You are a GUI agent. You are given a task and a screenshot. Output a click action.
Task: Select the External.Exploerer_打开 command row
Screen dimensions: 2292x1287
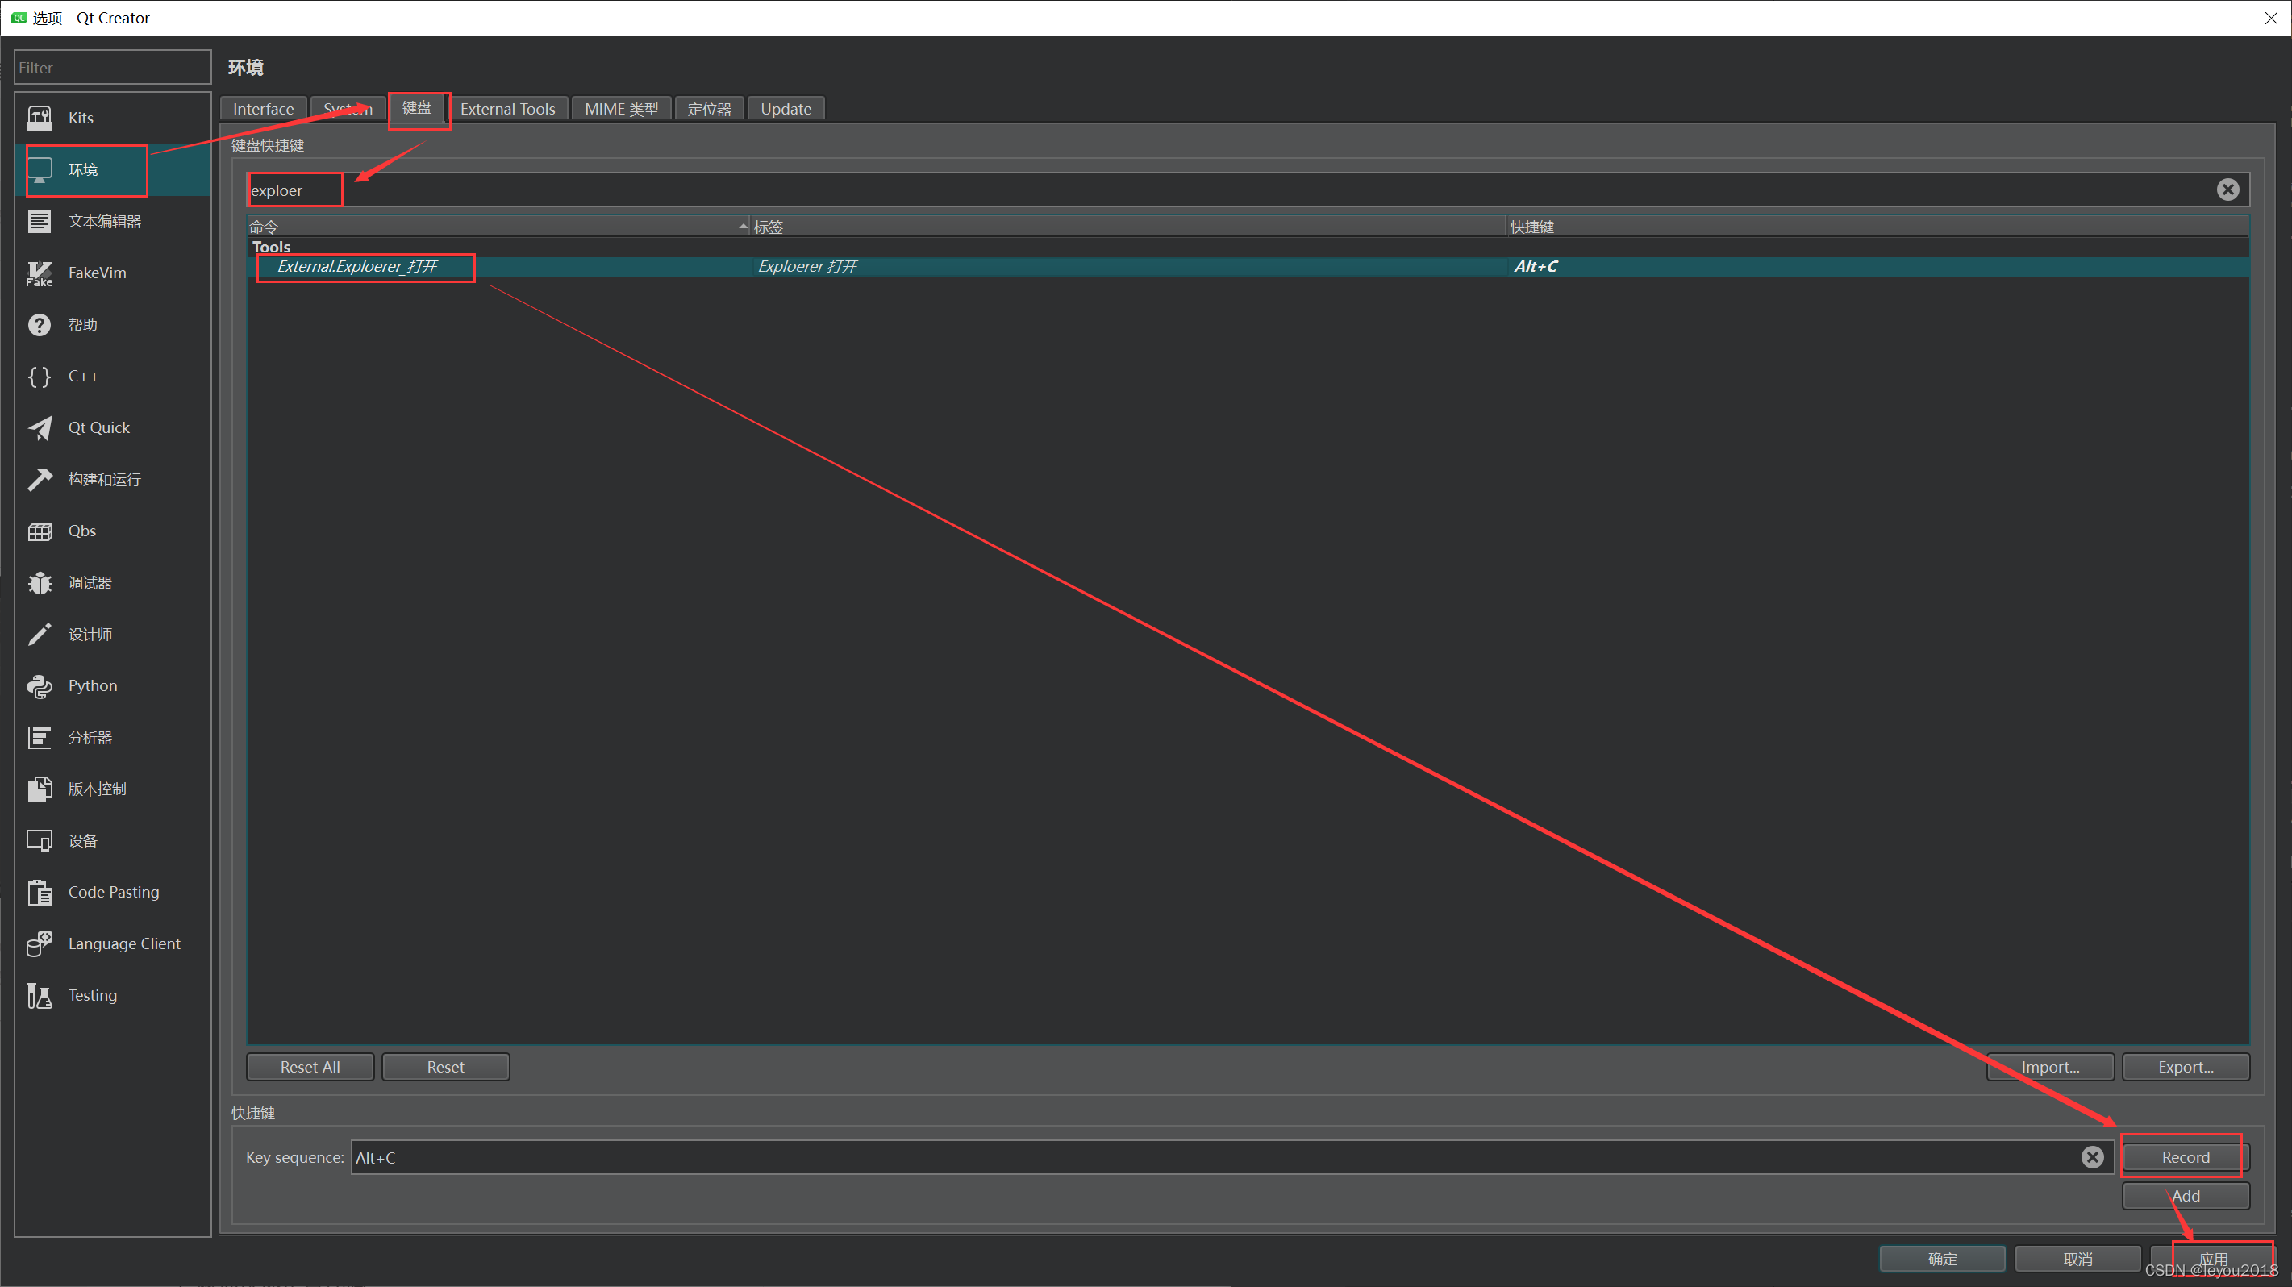pyautogui.click(x=356, y=266)
